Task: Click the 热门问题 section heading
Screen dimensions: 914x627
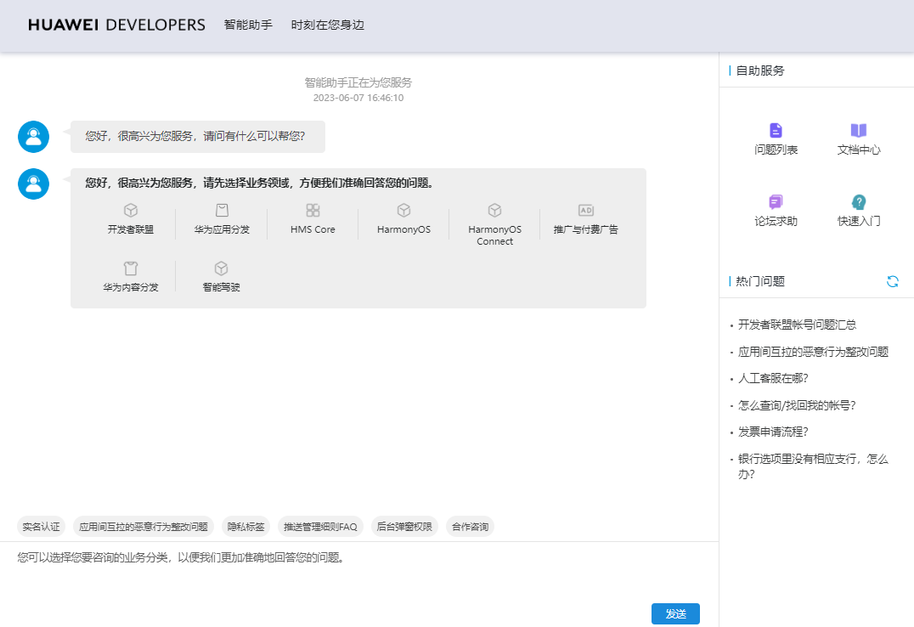Action: (760, 281)
